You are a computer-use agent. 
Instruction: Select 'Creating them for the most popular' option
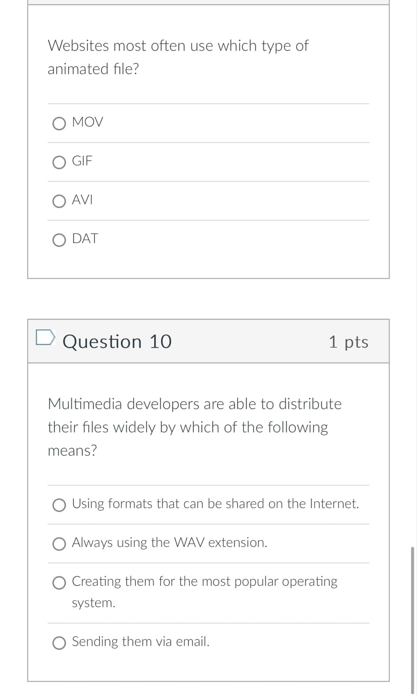click(59, 583)
